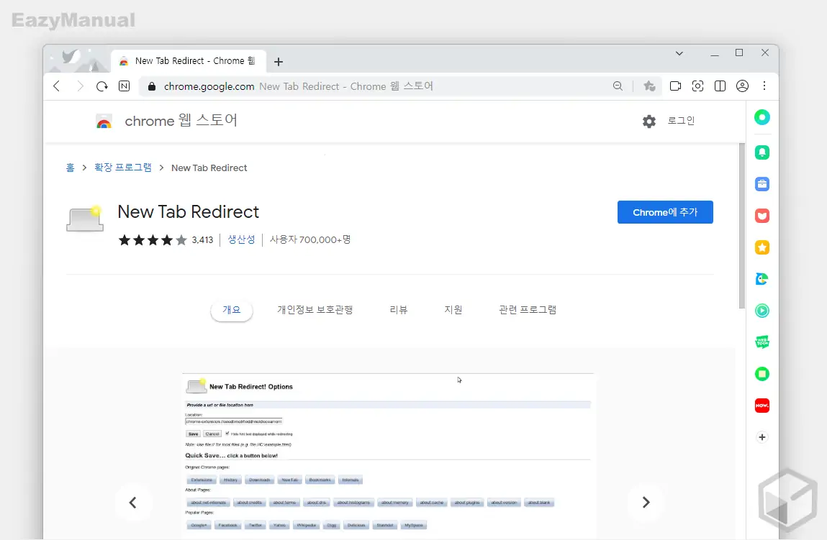Open the 생산성 category link
The image size is (827, 540).
point(241,239)
